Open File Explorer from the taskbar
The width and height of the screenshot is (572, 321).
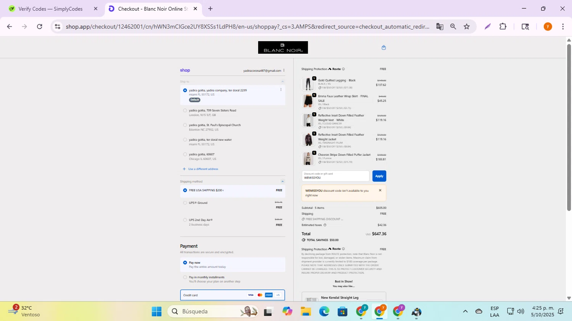306,312
